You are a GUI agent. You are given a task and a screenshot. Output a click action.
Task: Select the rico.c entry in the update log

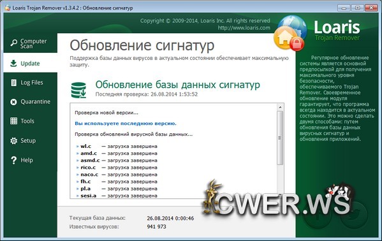117,168
